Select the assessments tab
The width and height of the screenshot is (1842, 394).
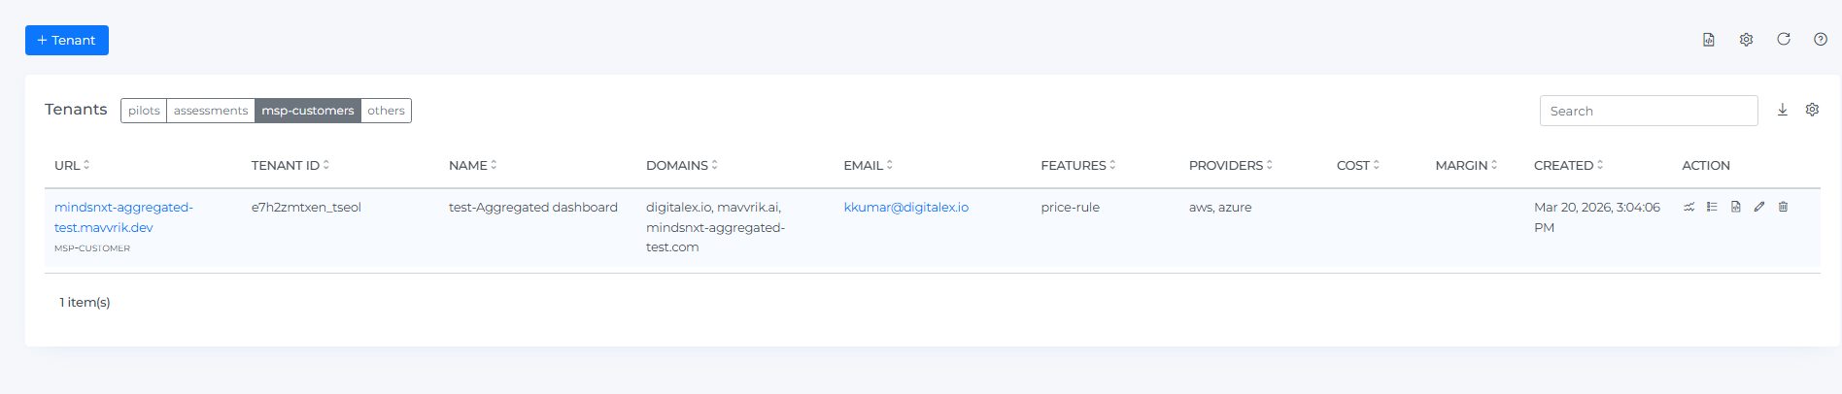(211, 111)
